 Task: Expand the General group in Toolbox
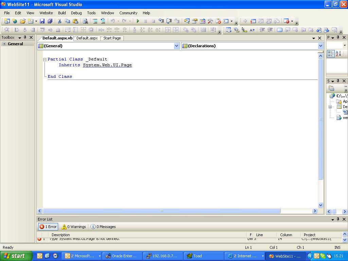click(4, 44)
